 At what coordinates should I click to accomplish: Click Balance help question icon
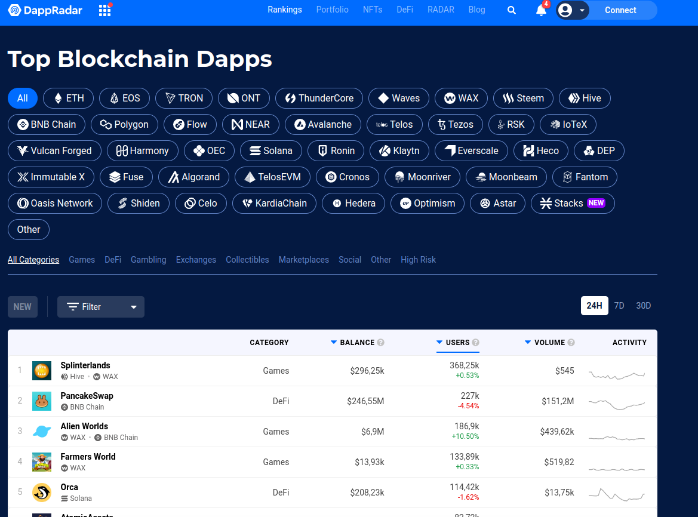point(380,343)
